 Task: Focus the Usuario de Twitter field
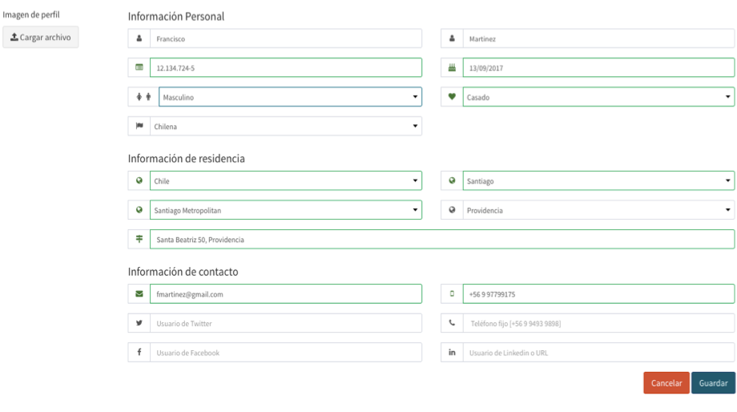click(x=286, y=323)
